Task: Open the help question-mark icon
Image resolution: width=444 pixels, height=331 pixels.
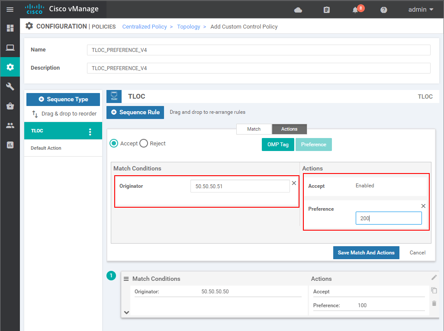Action: pos(383,9)
